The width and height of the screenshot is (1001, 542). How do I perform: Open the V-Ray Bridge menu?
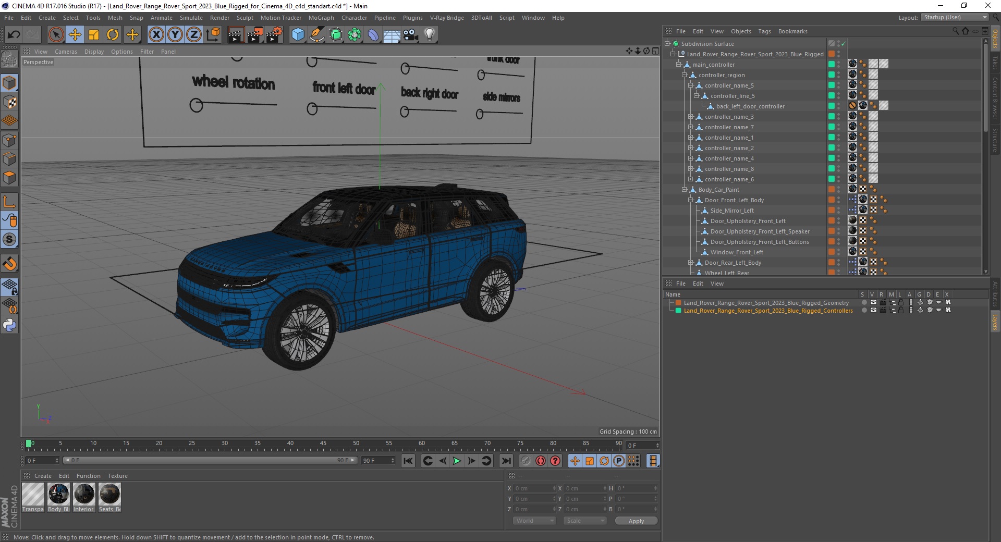pos(447,18)
